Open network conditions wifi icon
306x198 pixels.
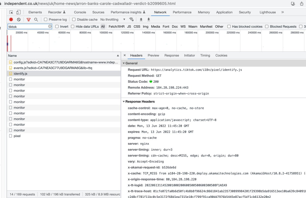(x=131, y=19)
